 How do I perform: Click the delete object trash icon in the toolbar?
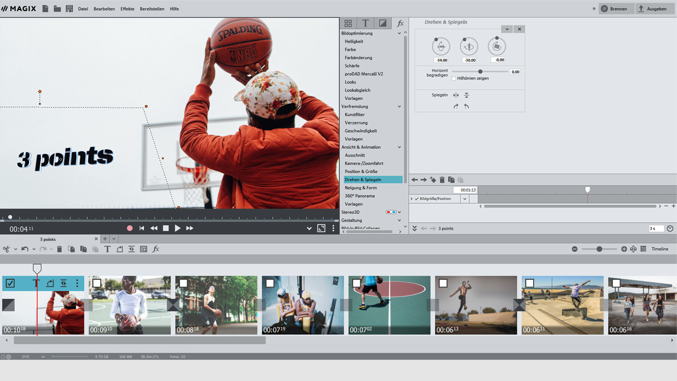59,249
